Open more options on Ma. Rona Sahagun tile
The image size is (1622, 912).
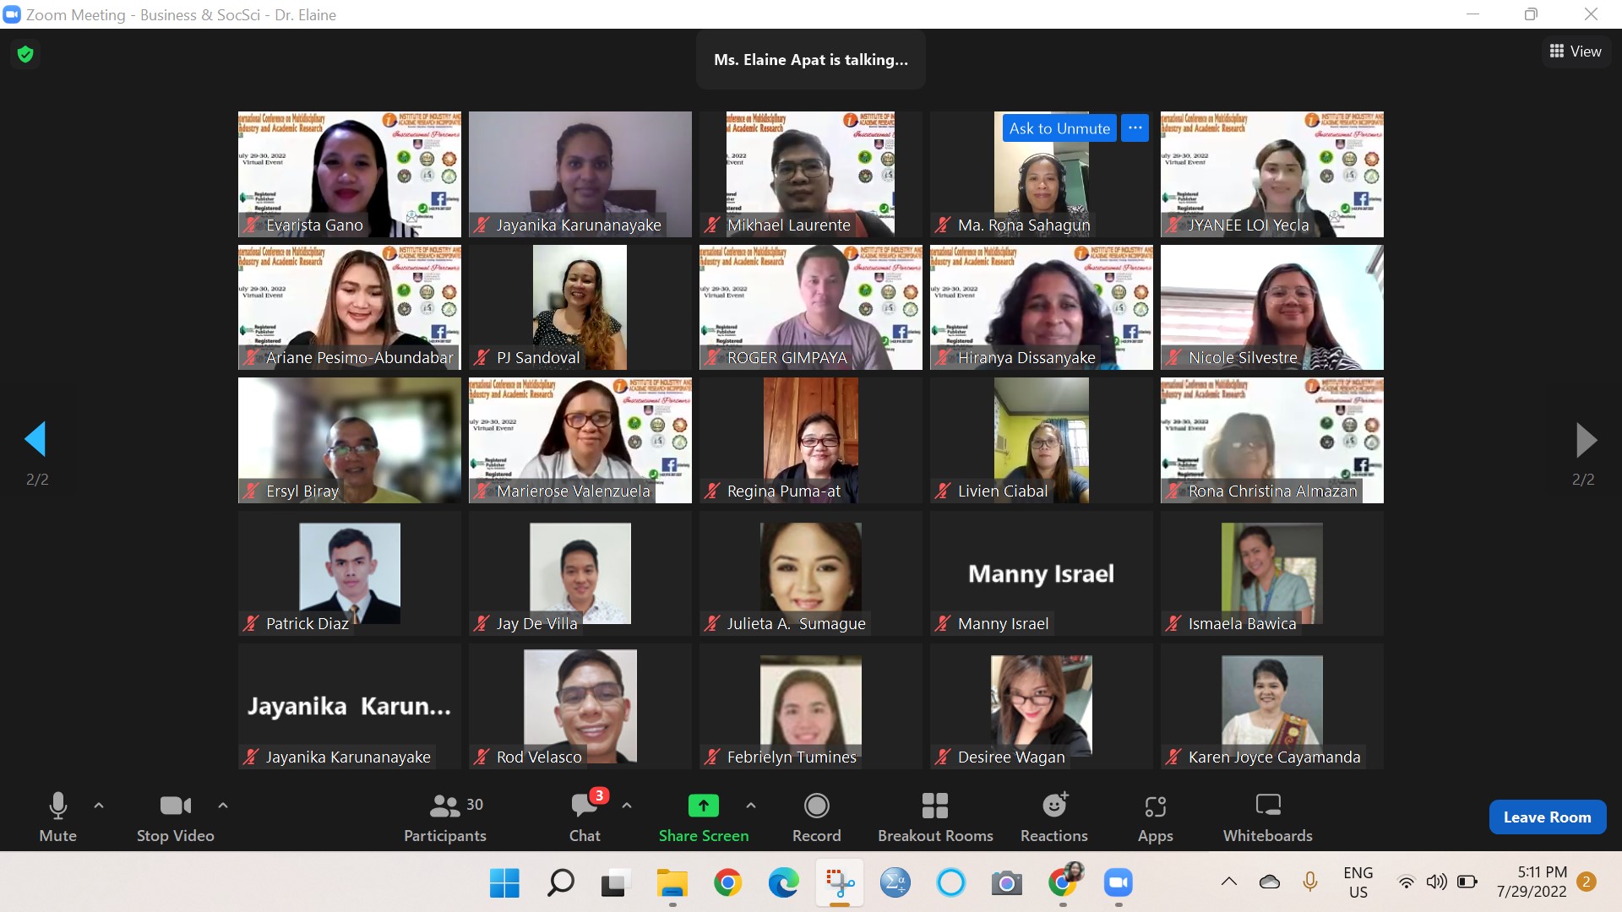[x=1135, y=128]
